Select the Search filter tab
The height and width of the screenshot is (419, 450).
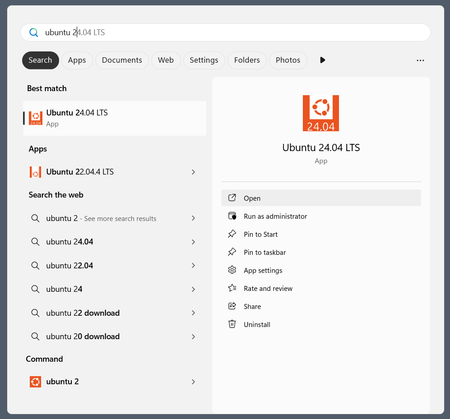click(41, 60)
